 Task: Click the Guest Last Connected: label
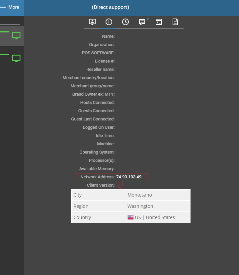(x=93, y=119)
